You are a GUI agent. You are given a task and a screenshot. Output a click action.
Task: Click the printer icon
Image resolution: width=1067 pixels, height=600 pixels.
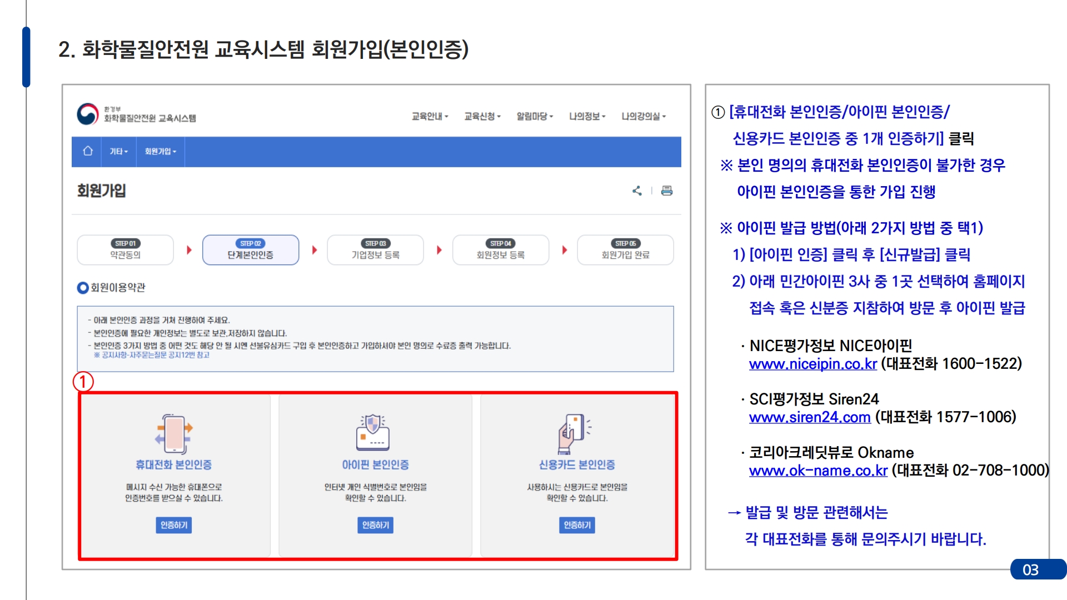point(667,191)
